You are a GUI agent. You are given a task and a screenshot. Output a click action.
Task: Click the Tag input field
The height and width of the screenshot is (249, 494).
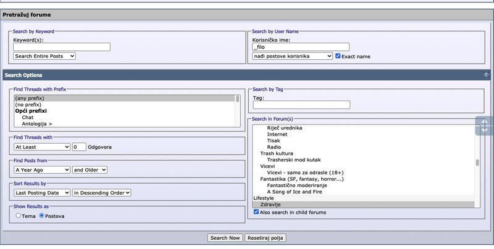click(301, 105)
